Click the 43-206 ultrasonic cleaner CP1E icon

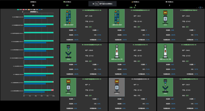point(68,87)
